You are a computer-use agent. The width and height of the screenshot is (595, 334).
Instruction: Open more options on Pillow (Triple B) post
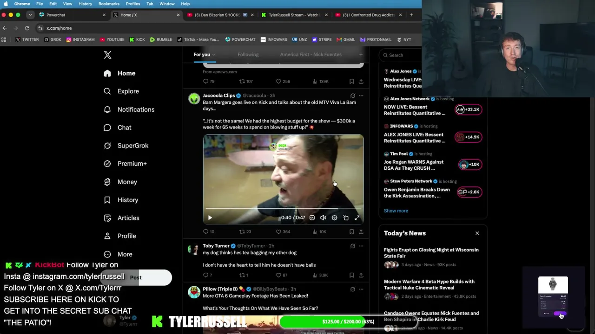click(x=361, y=289)
